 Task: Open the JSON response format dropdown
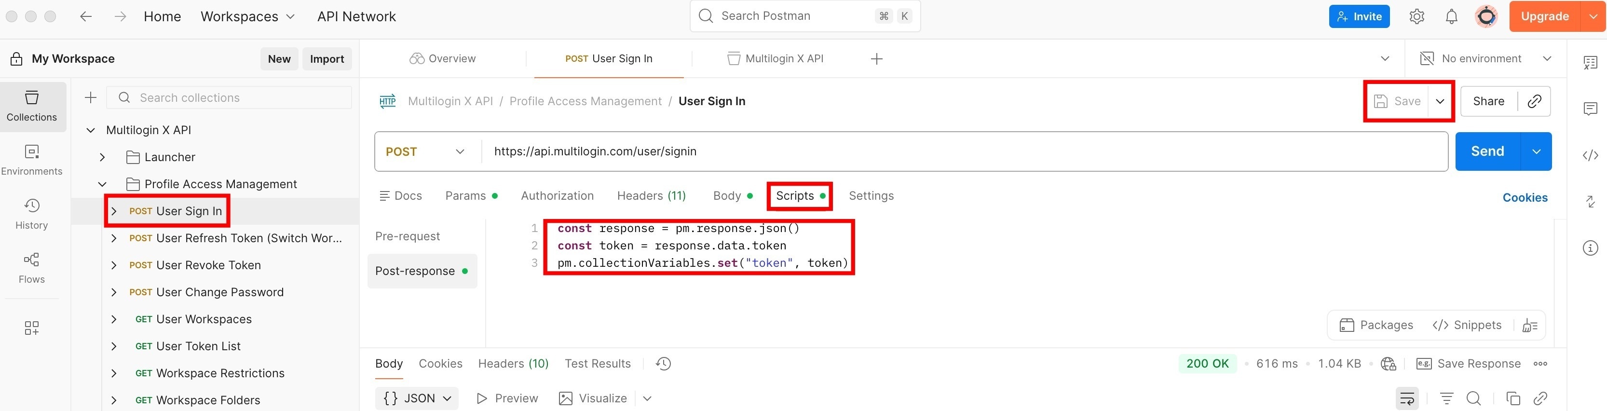click(x=417, y=398)
